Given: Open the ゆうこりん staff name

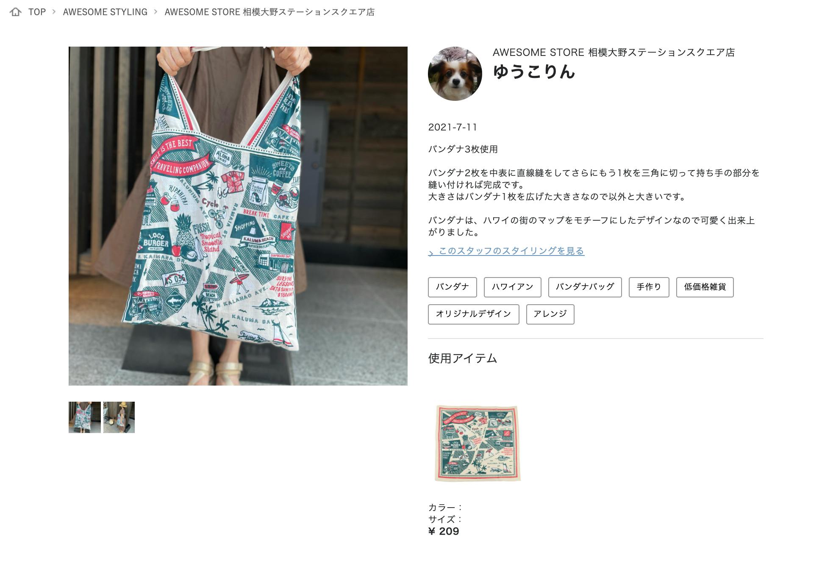Looking at the screenshot, I should point(534,72).
